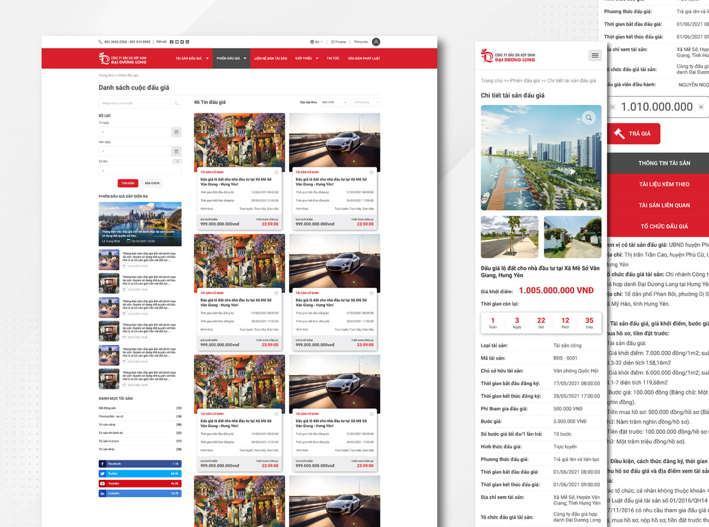Open the garden path thumbnail in mobile gallery
Viewport: 709px width, 527px height.
[573, 237]
